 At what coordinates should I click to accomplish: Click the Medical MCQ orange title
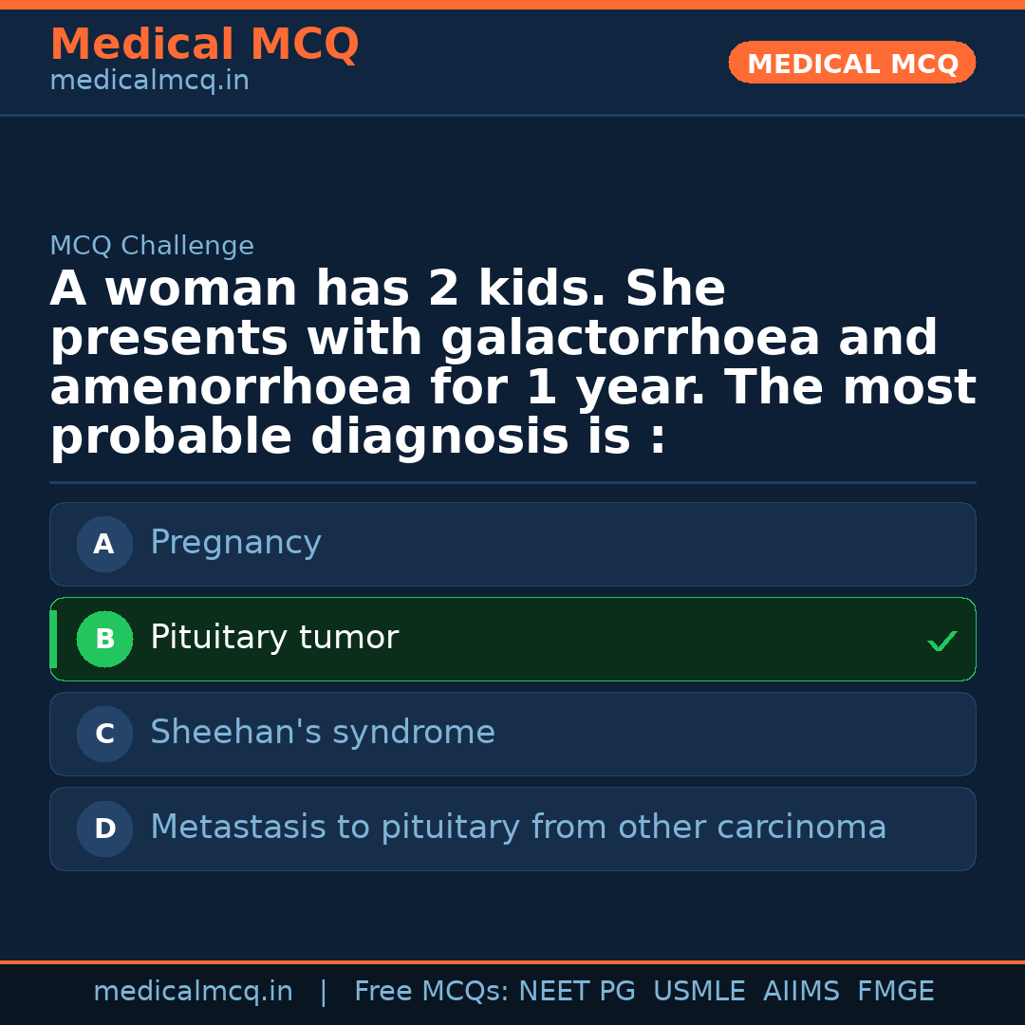pos(204,45)
